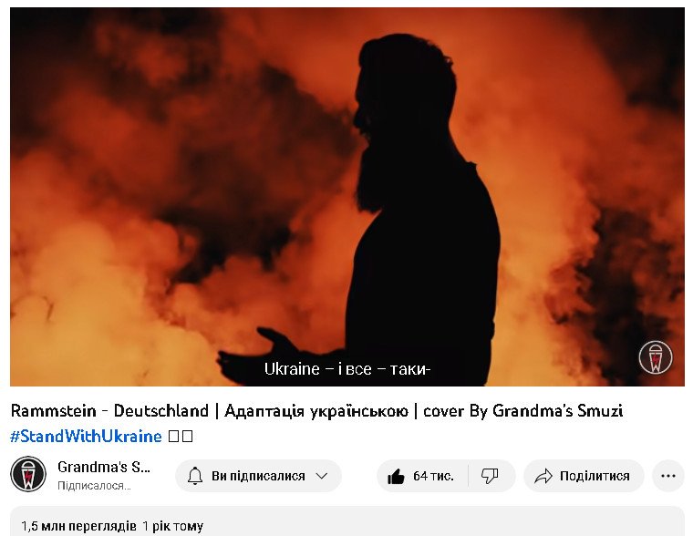Viewport: 693px width, 536px height.
Task: Click the thumbs-up like icon
Action: tap(396, 476)
